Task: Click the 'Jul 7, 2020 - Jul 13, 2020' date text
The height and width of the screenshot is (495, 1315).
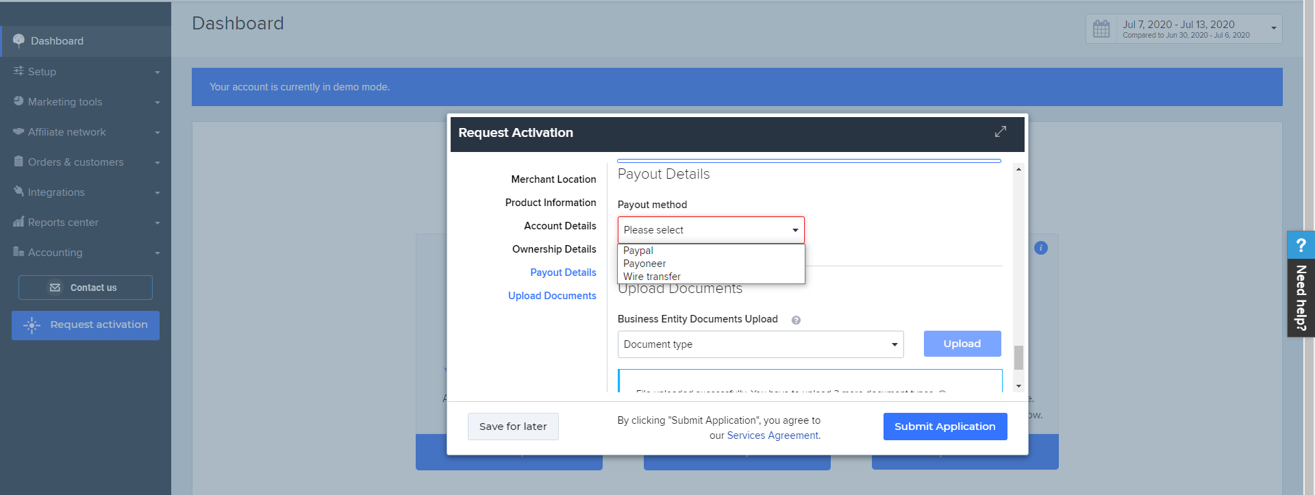Action: coord(1179,25)
